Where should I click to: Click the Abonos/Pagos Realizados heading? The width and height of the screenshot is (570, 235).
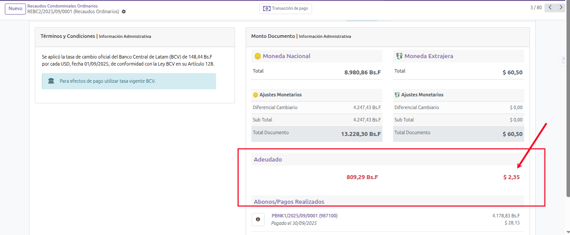tap(289, 202)
